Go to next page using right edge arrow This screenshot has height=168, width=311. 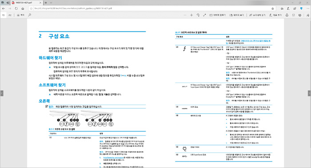pos(309,93)
